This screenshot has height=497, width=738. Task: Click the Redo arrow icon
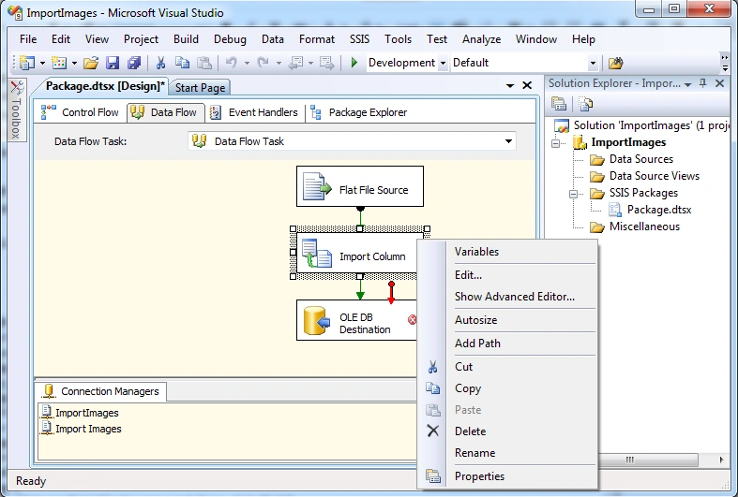[x=263, y=63]
